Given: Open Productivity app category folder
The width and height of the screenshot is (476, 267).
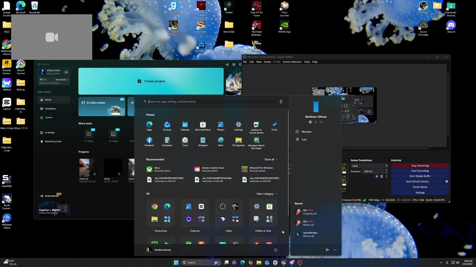Looking at the screenshot, I should (x=161, y=213).
